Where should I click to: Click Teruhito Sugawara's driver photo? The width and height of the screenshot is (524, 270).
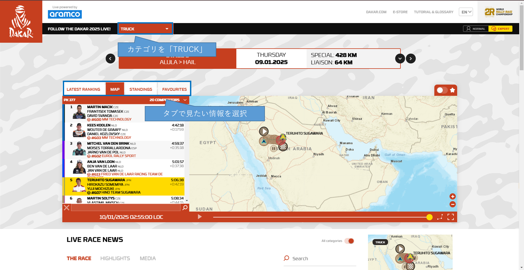[x=79, y=185]
